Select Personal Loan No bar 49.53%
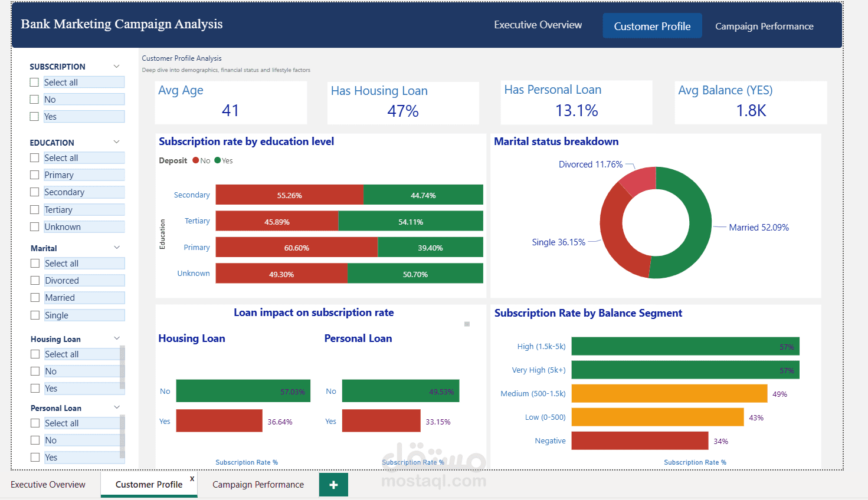 pos(401,391)
